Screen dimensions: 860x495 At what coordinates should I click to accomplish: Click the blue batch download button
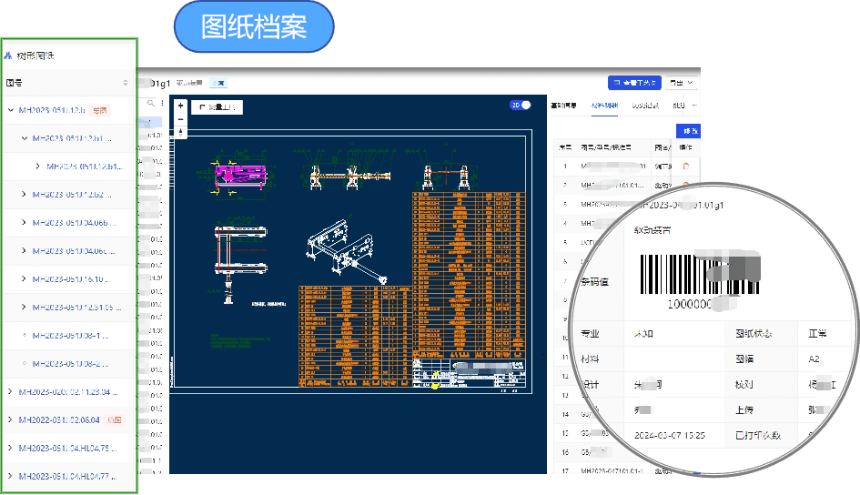(x=634, y=83)
